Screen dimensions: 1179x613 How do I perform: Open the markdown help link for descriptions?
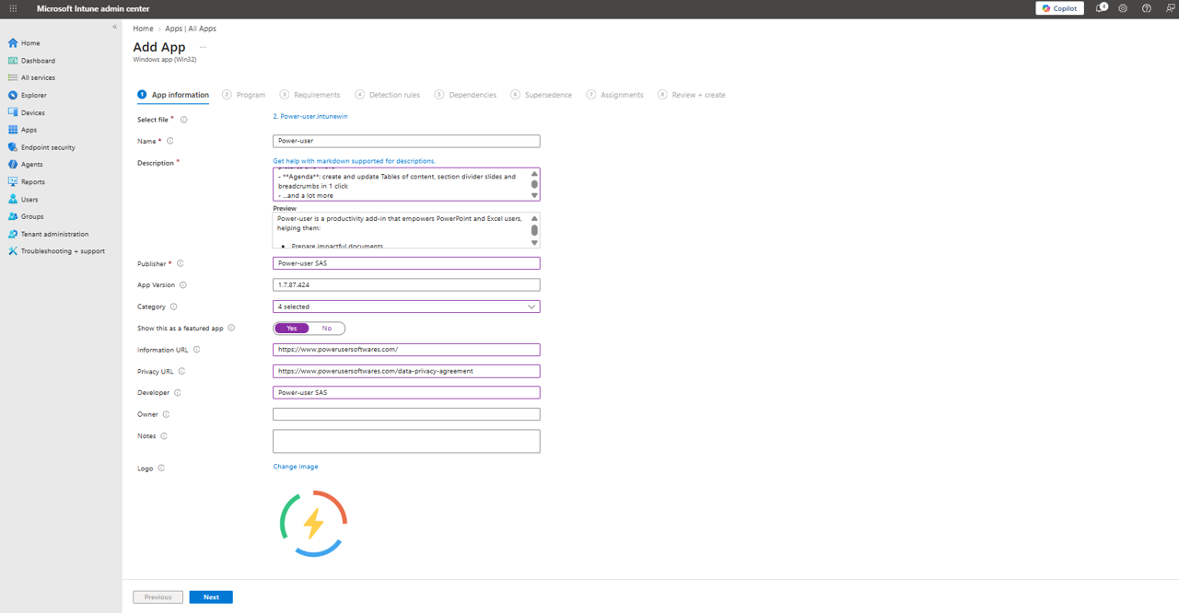point(354,161)
